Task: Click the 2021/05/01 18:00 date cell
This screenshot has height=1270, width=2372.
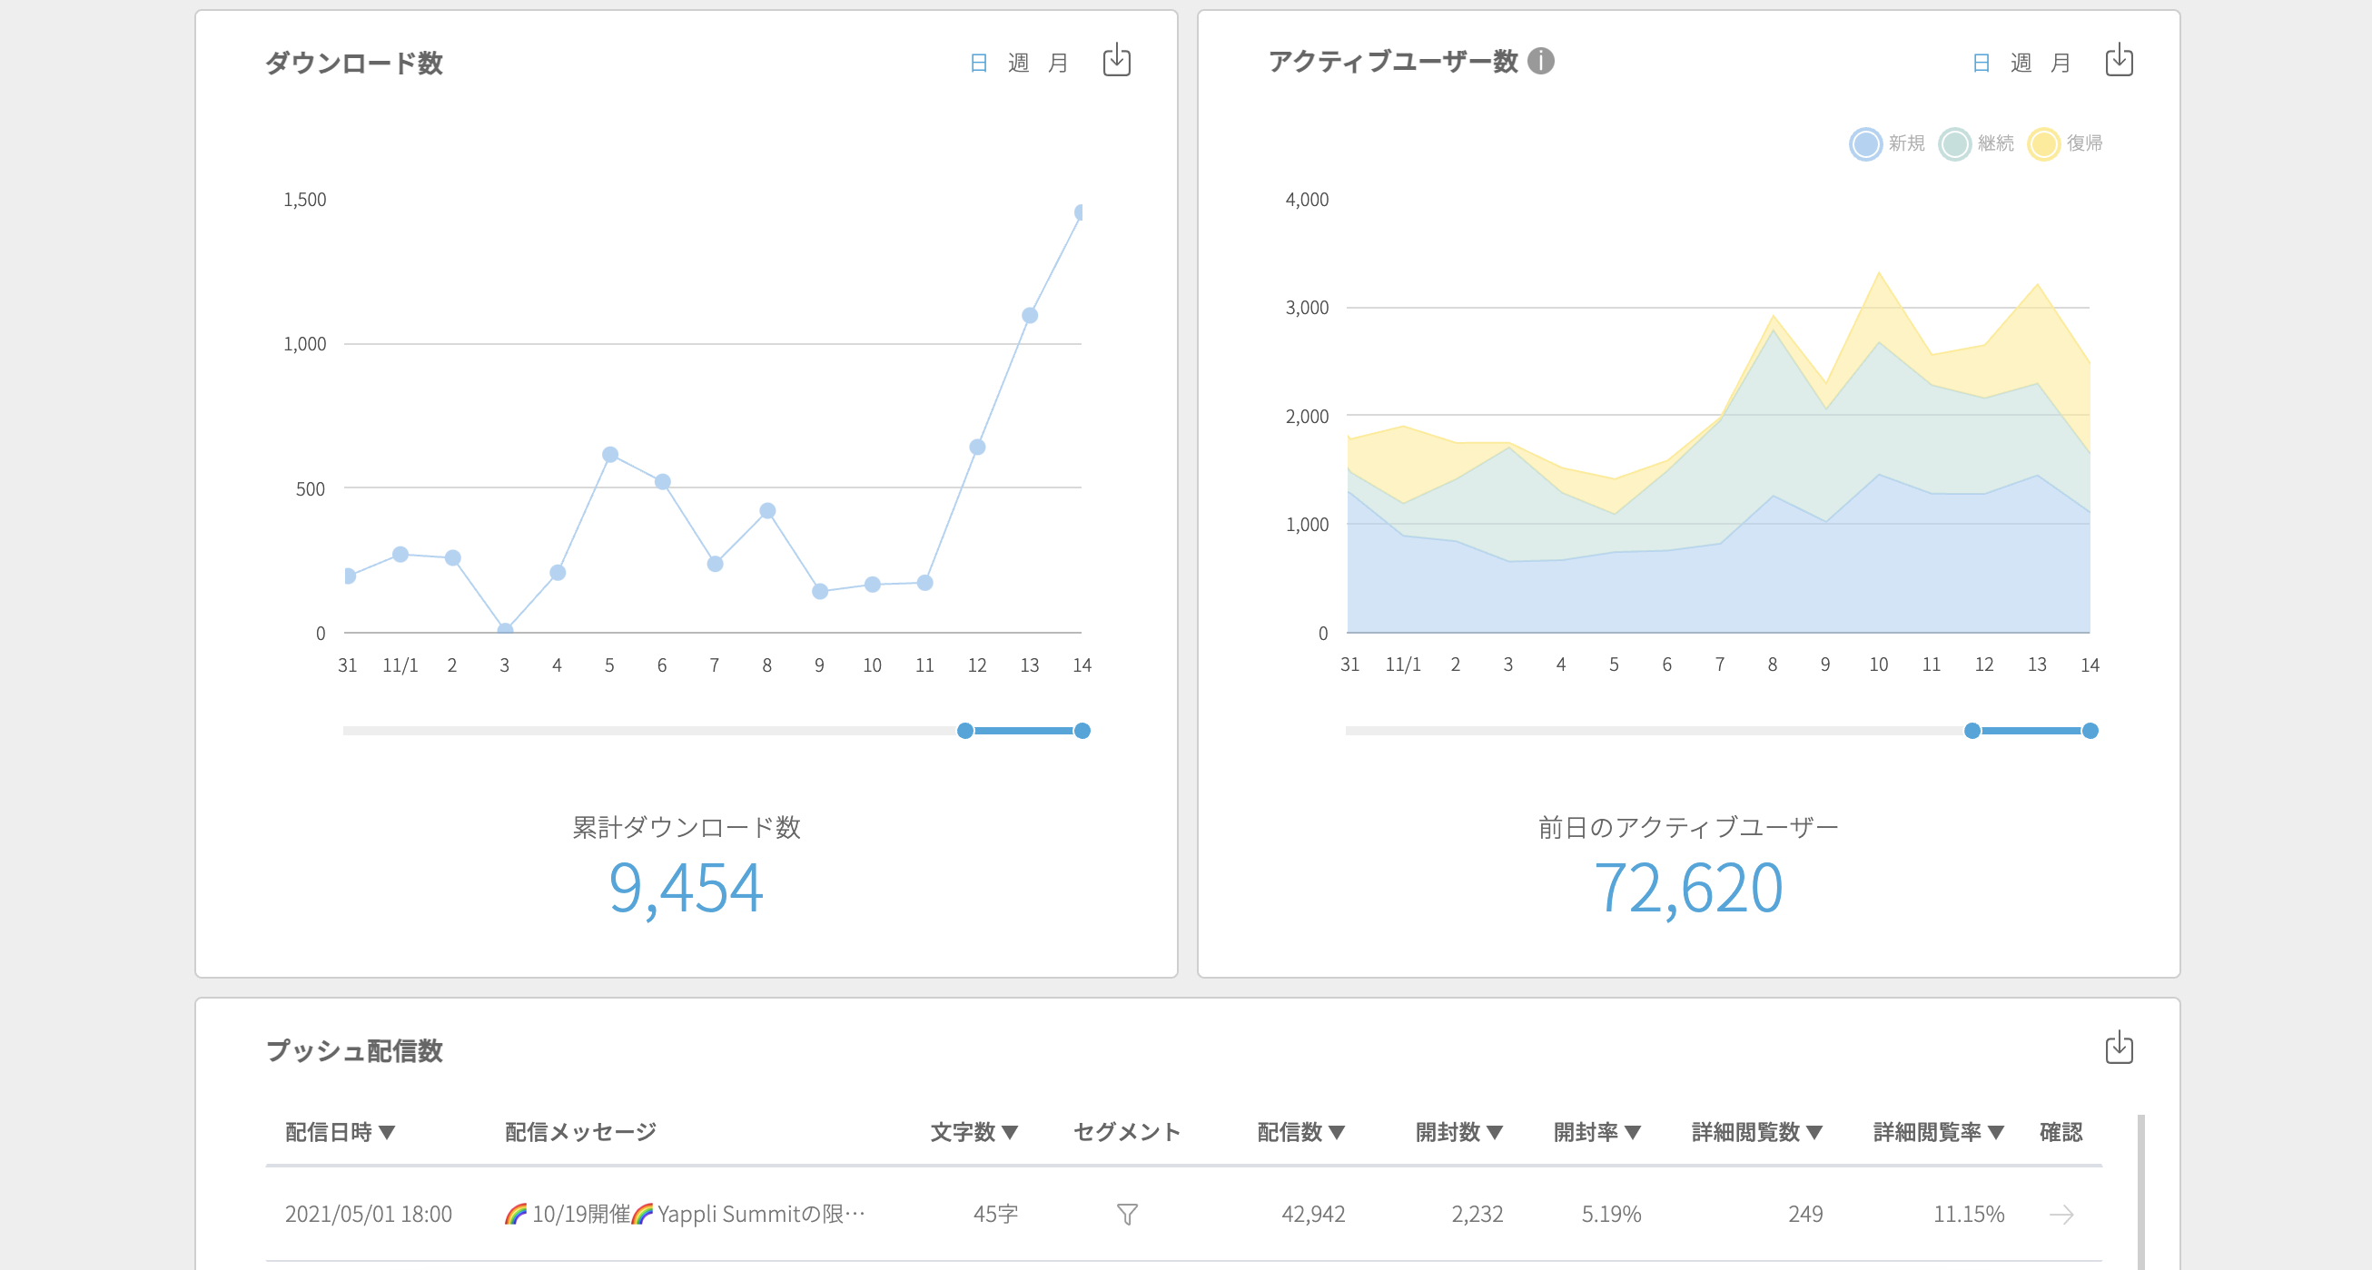Action: click(369, 1215)
